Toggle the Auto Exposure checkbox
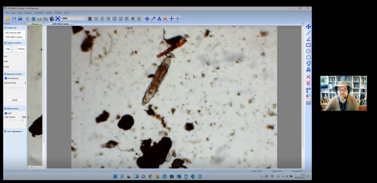Screen dimensions: 377x183 coord(6,78)
